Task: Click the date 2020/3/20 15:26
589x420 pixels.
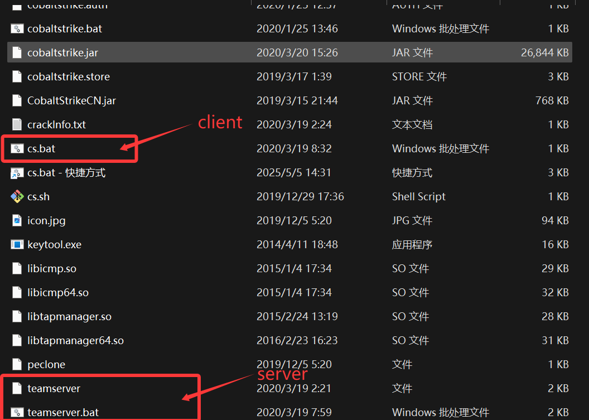Action: tap(297, 52)
